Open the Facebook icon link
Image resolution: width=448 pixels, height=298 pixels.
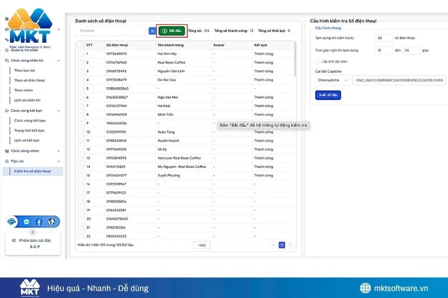[x=39, y=222]
